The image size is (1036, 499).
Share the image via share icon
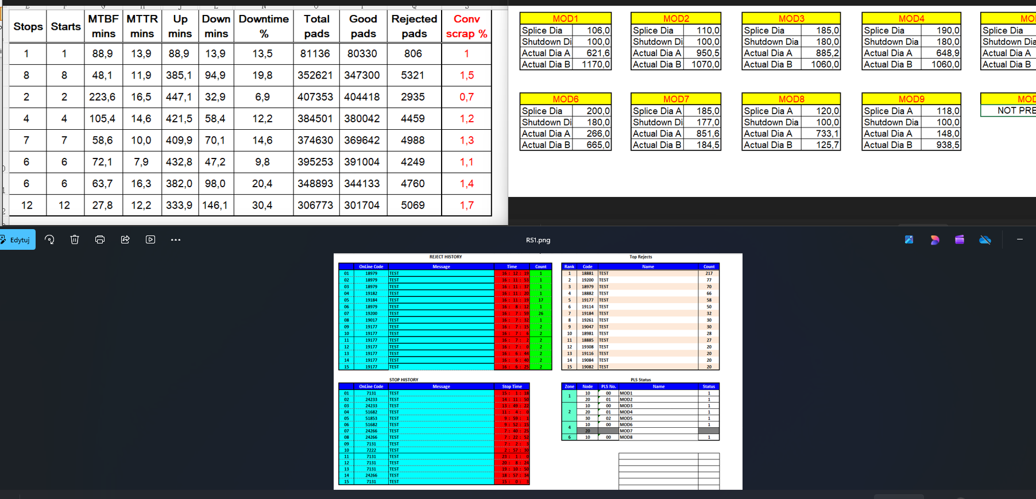click(125, 239)
